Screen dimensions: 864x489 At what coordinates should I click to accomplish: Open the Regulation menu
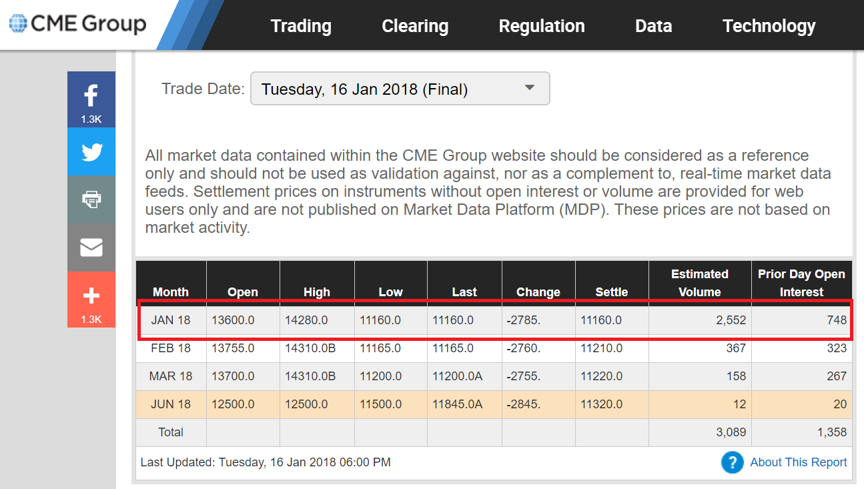[x=542, y=26]
